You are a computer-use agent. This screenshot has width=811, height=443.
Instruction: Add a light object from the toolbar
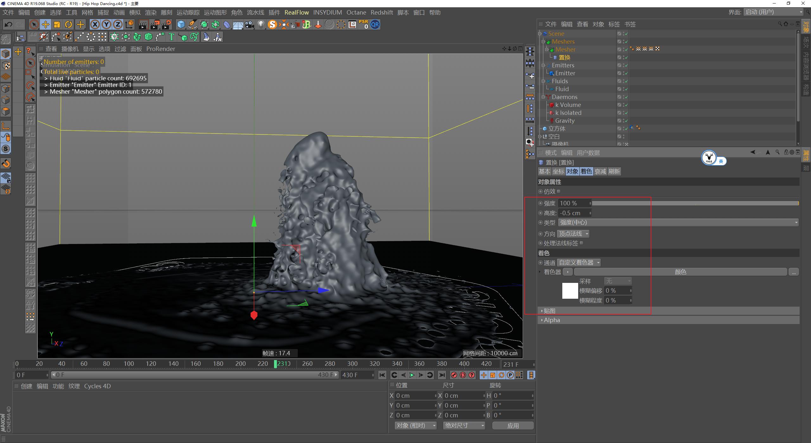tap(261, 24)
